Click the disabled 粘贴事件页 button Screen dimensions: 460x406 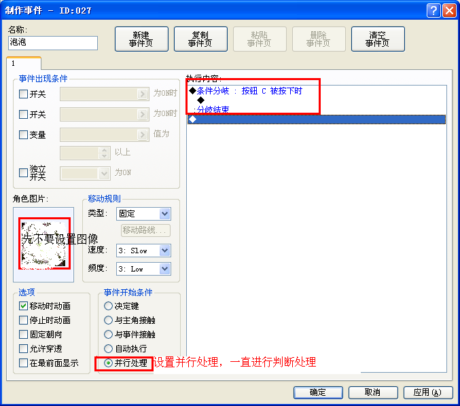260,39
